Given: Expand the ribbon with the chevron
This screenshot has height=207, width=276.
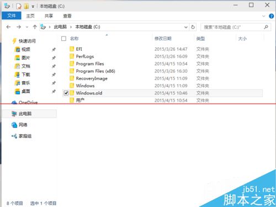Looking at the screenshot, I should [263, 16].
